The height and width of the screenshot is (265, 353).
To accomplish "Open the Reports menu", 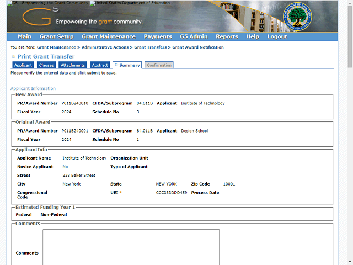I will 227,36.
